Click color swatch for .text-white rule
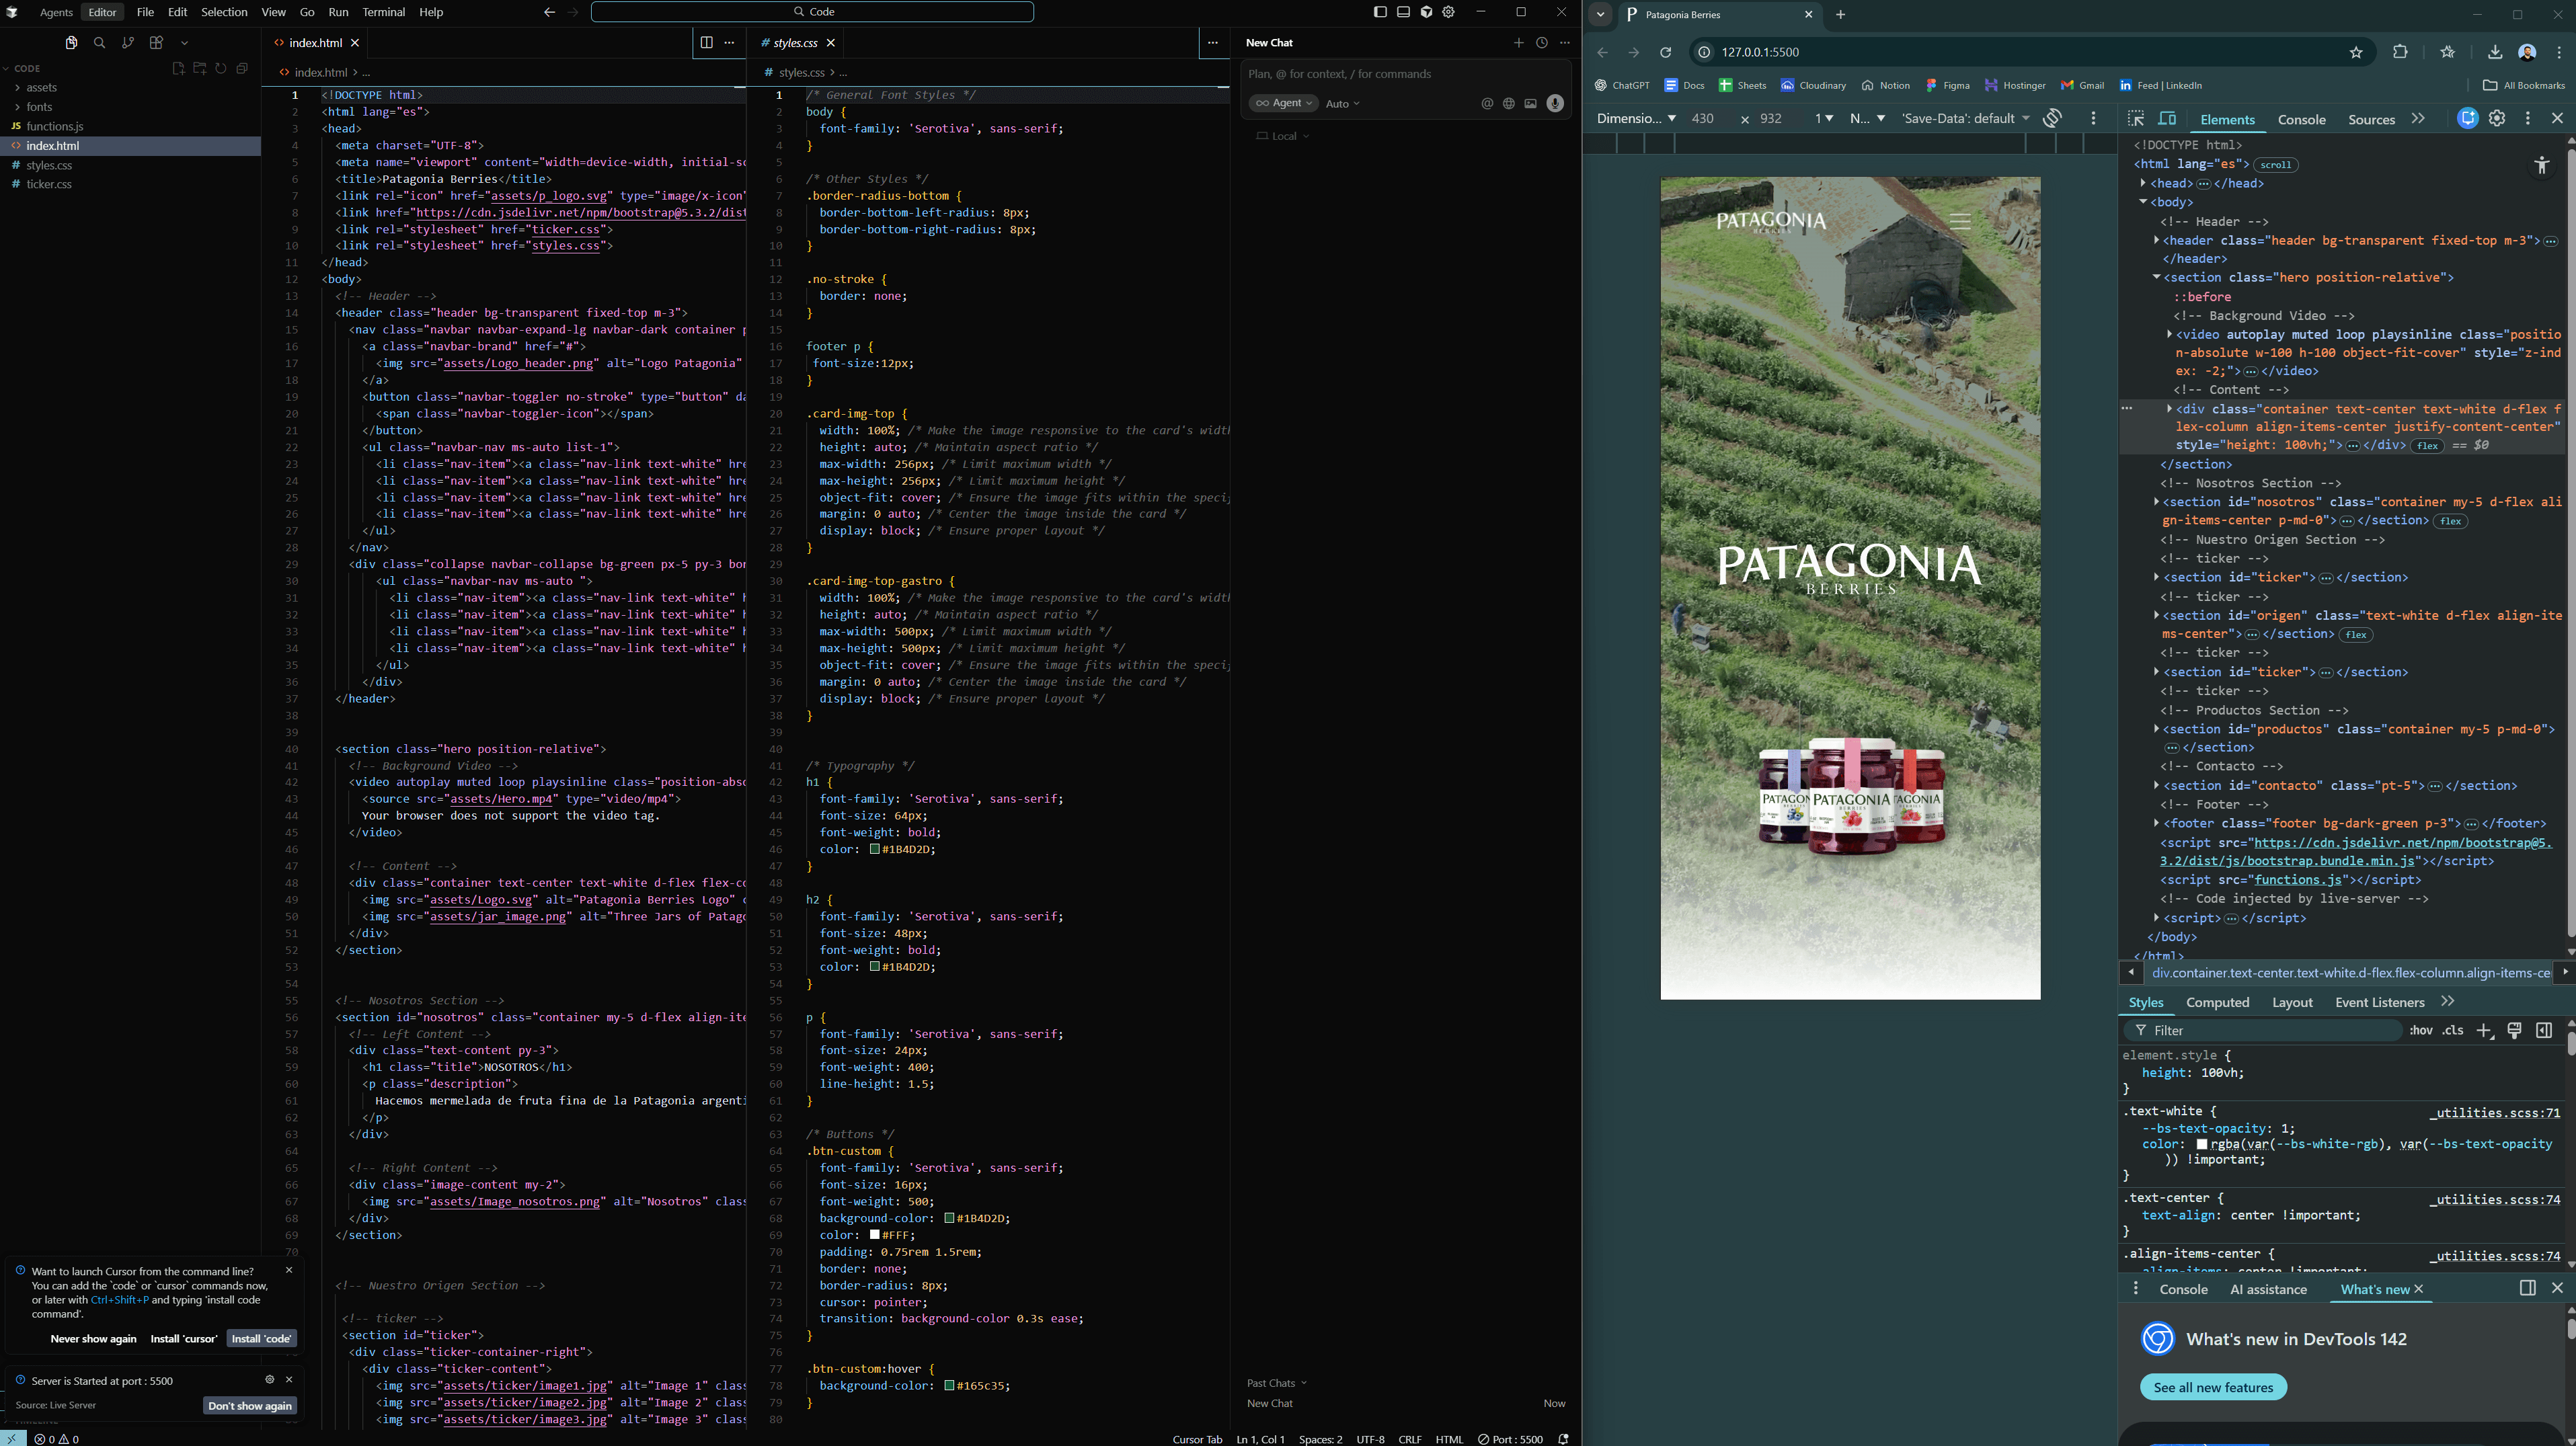2576x1446 pixels. pyautogui.click(x=2201, y=1144)
